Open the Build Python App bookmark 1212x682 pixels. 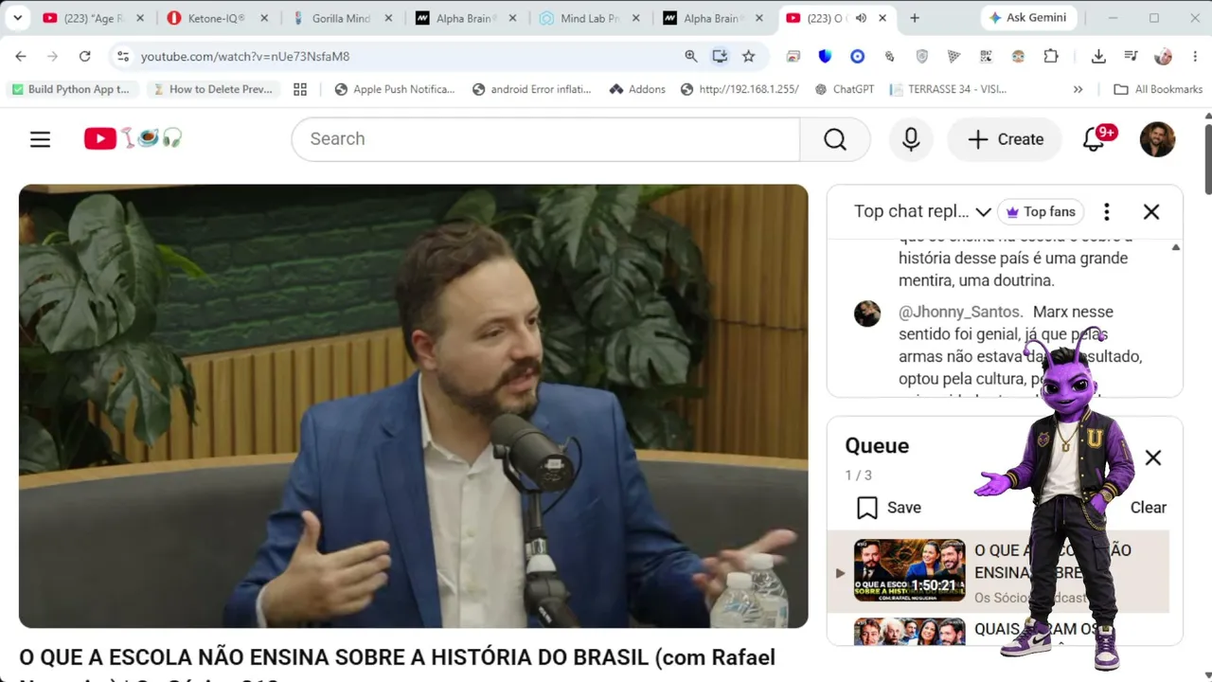(x=72, y=89)
